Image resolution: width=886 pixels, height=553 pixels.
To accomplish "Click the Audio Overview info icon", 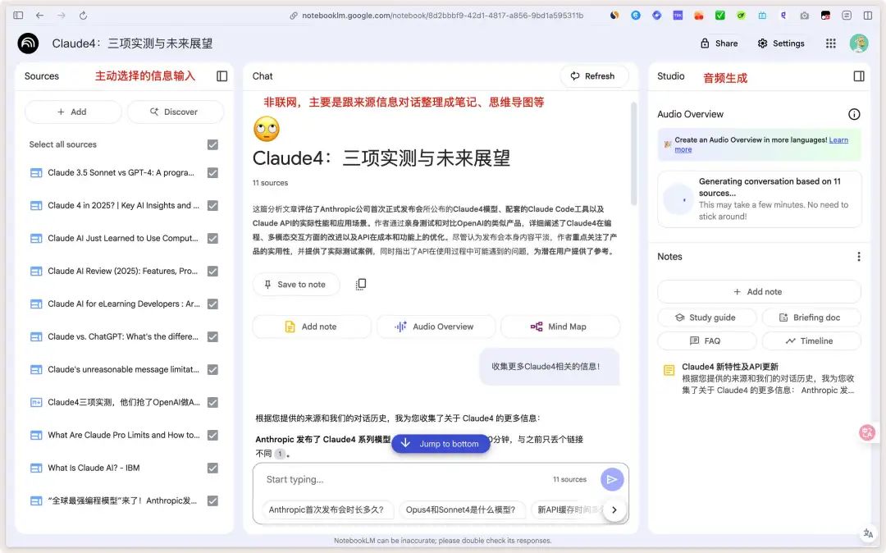I will [x=854, y=114].
